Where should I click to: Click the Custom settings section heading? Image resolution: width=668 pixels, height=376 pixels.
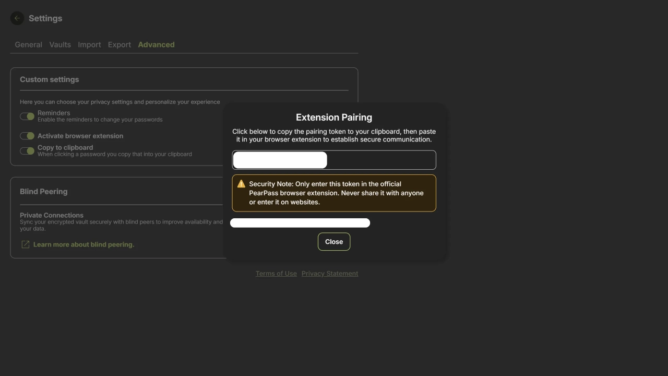pos(50,79)
